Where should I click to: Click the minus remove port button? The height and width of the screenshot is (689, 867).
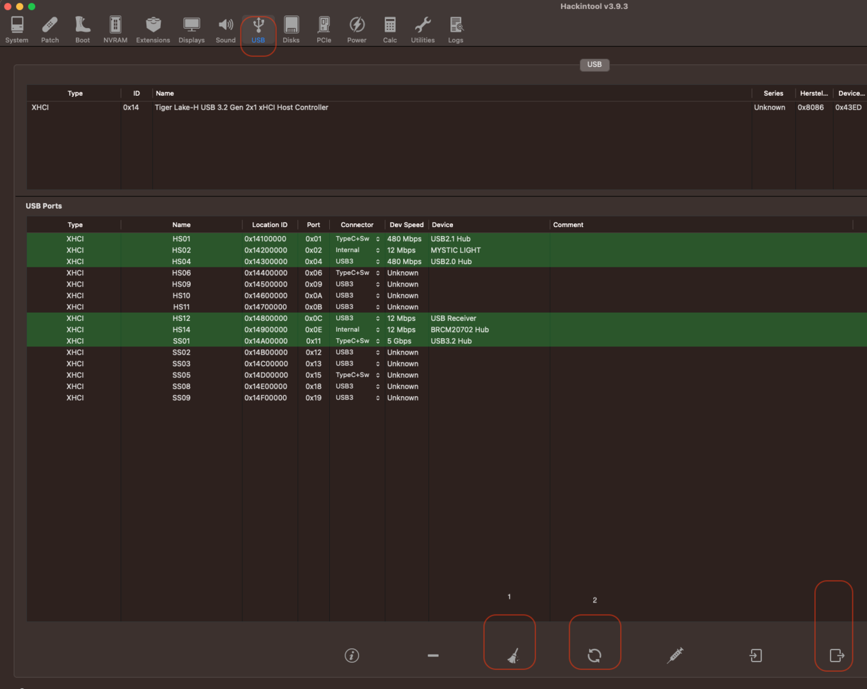click(433, 655)
